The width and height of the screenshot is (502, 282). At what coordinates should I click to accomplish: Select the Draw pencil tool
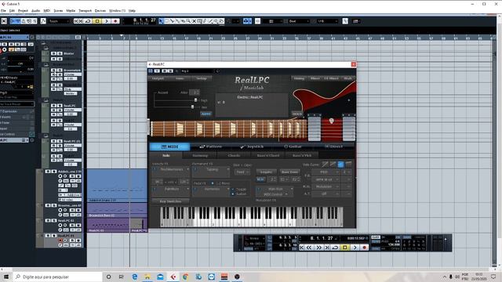205,21
